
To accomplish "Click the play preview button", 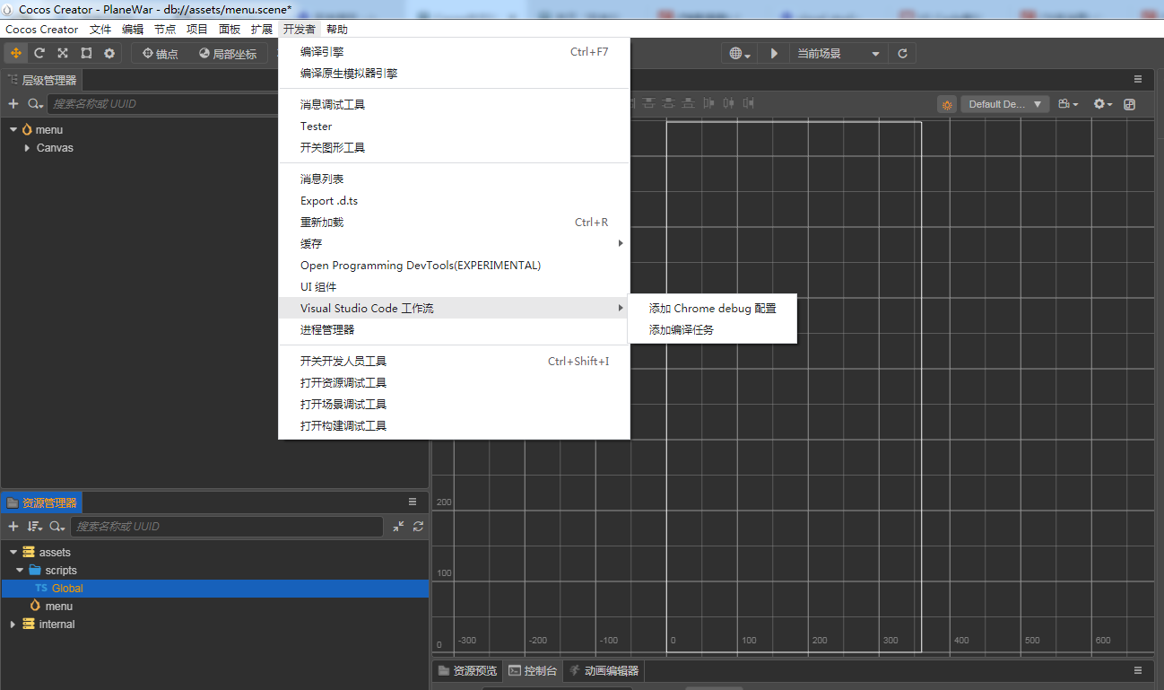I will (x=774, y=54).
